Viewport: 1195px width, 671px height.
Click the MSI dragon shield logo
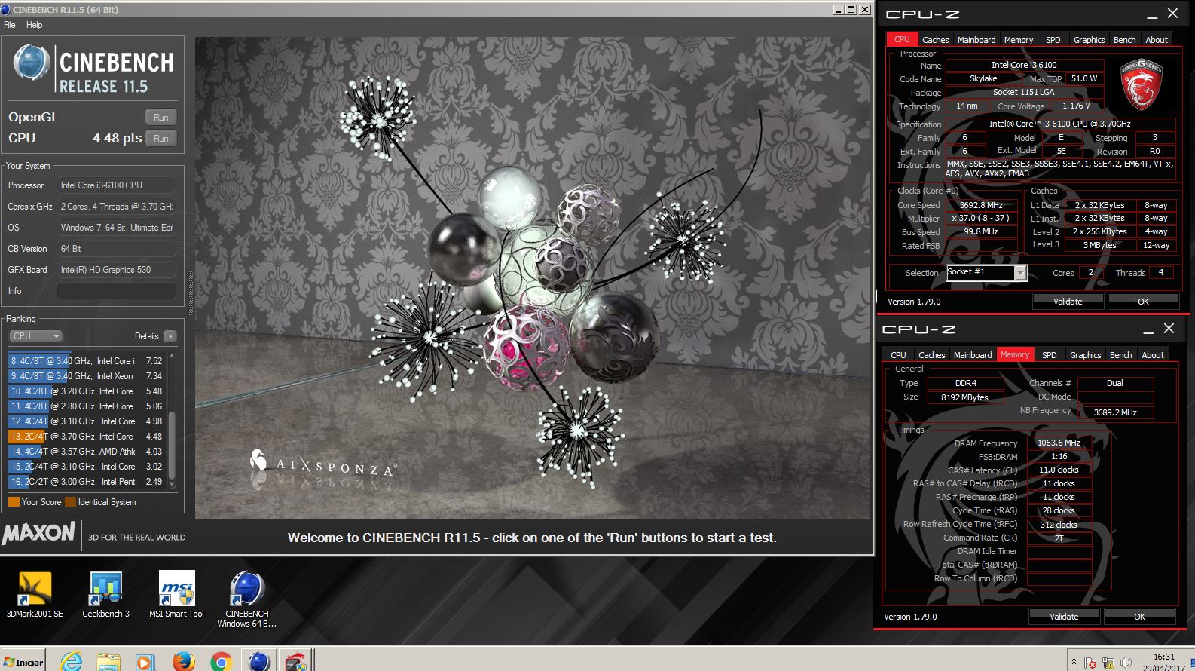click(x=1142, y=84)
